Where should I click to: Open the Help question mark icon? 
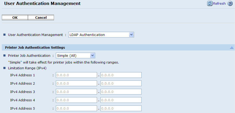pyautogui.click(x=230, y=3)
